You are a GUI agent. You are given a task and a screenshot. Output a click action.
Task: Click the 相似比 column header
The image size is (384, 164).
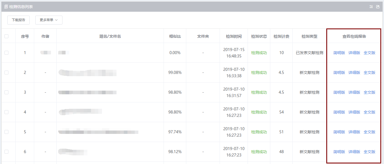pos(175,36)
